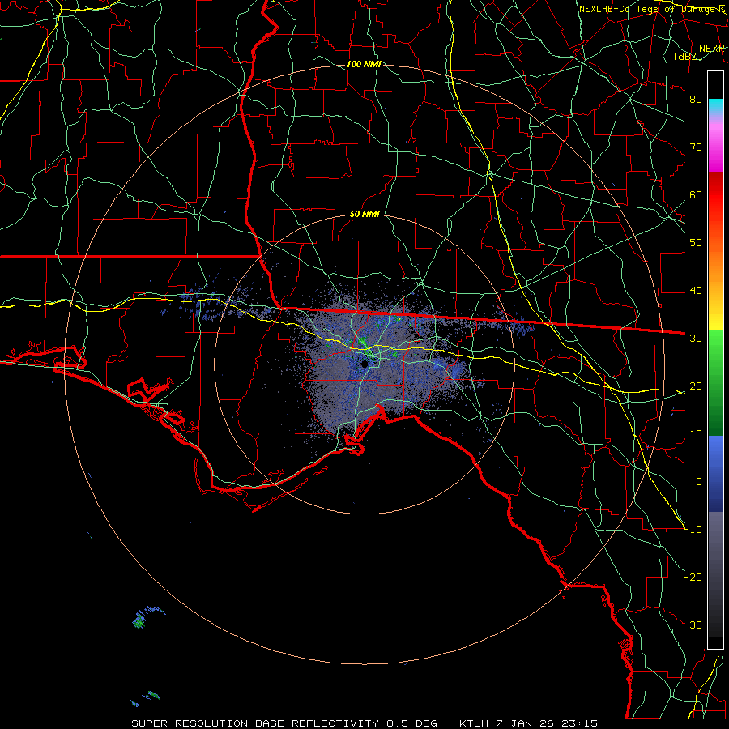Click the dBZ units label
This screenshot has width=729, height=729.
(688, 57)
